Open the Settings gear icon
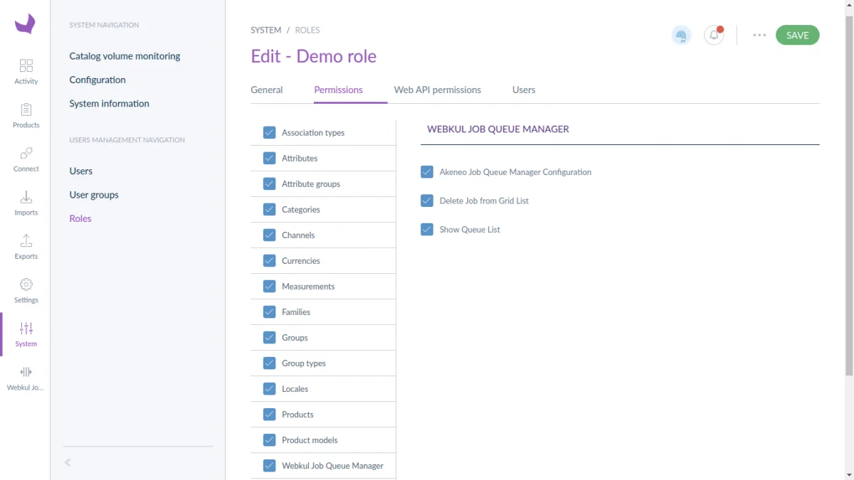Screen dimensions: 854x480 click(x=26, y=284)
